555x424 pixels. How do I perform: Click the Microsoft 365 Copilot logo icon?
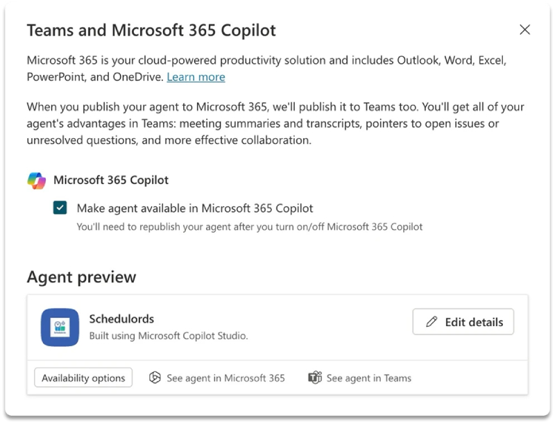pyautogui.click(x=37, y=180)
